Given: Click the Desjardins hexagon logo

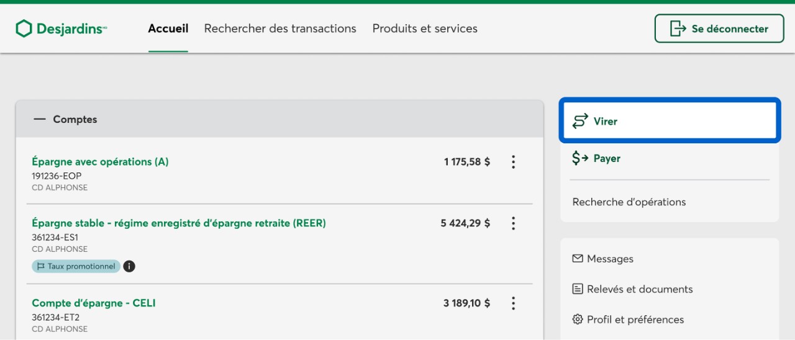Looking at the screenshot, I should coord(24,29).
